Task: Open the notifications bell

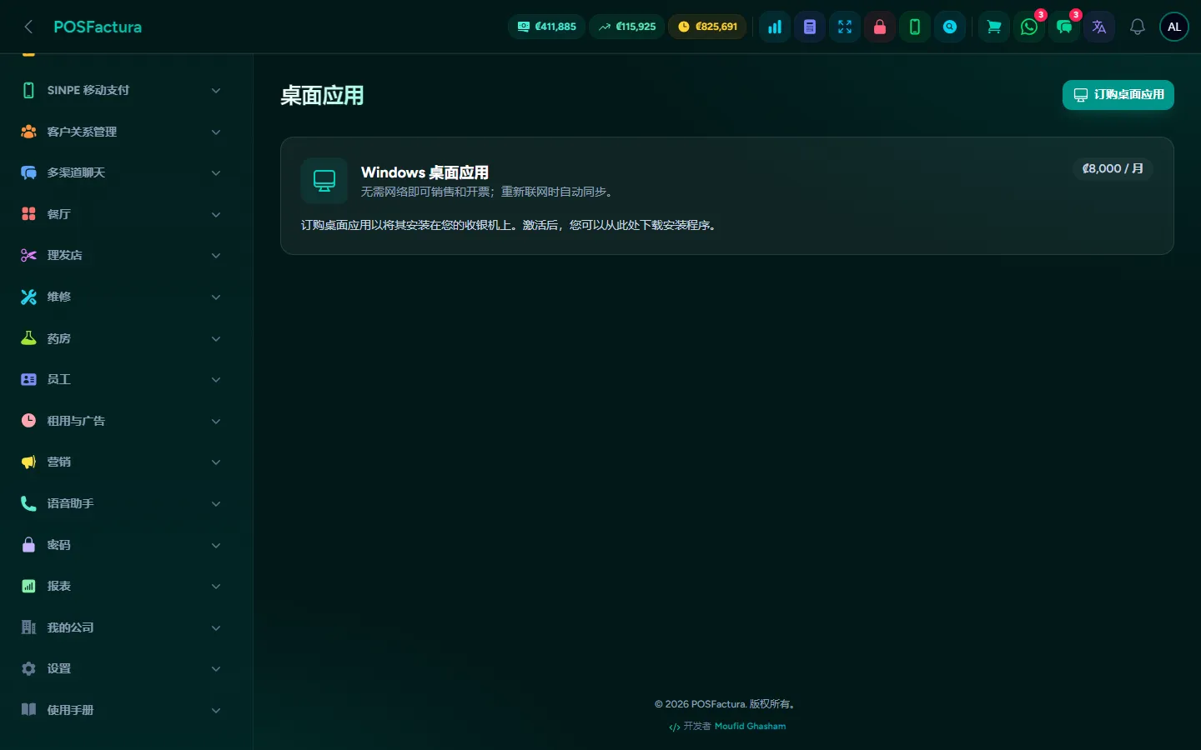Action: click(x=1138, y=27)
